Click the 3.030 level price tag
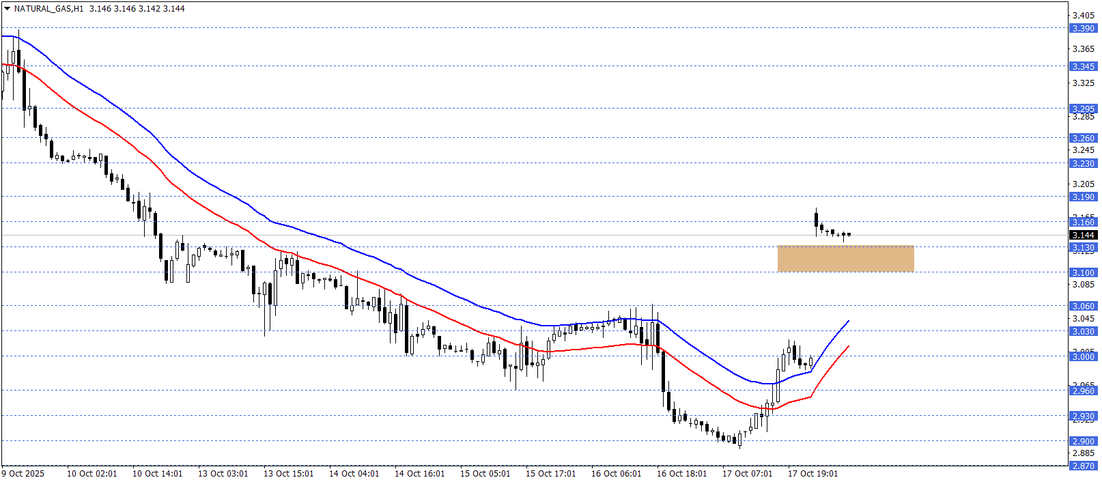Image resolution: width=1102 pixels, height=482 pixels. pyautogui.click(x=1083, y=332)
